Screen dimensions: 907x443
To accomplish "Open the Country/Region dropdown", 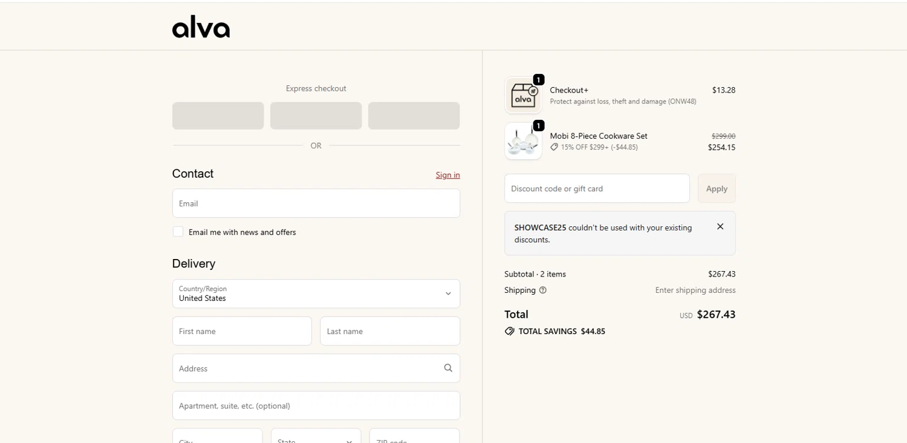I will 316,294.
